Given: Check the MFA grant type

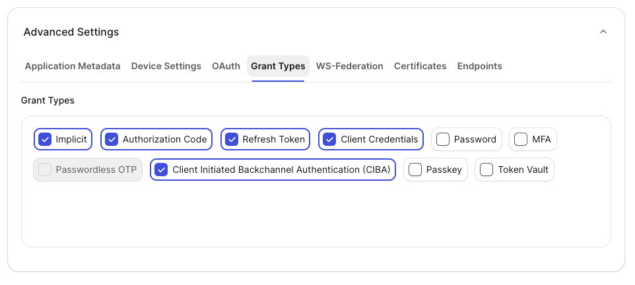Looking at the screenshot, I should [x=521, y=139].
